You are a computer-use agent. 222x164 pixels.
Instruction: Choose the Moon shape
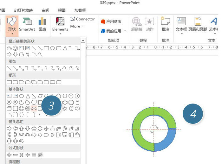tap(71, 109)
